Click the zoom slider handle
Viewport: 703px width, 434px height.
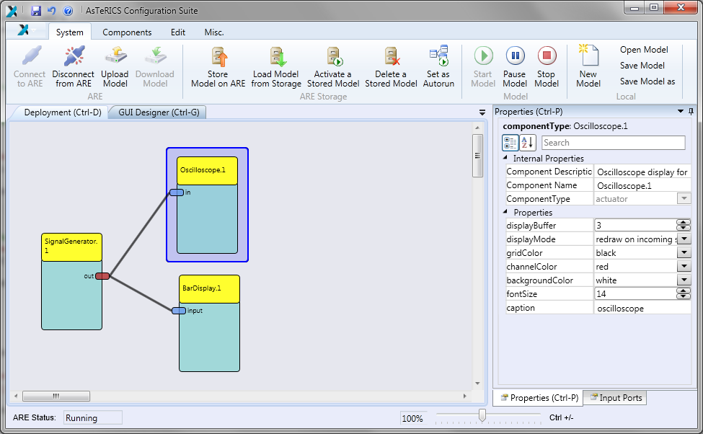click(482, 415)
